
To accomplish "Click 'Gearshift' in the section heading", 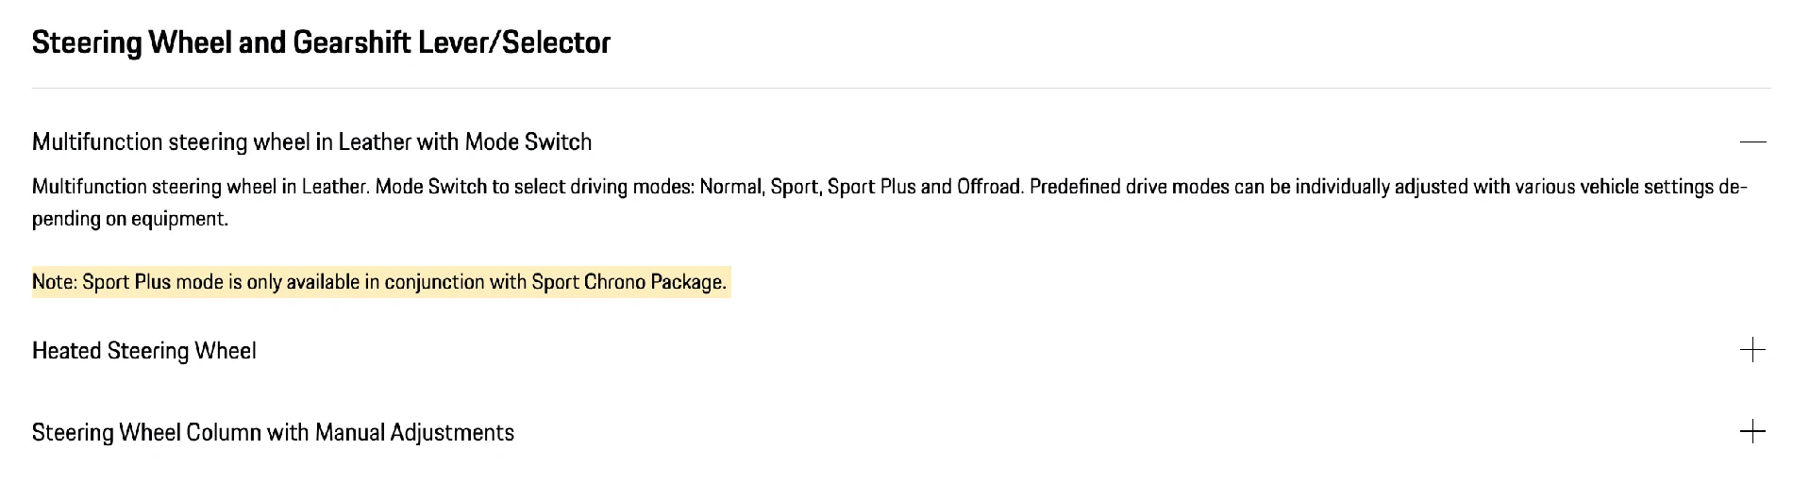I will tap(351, 42).
